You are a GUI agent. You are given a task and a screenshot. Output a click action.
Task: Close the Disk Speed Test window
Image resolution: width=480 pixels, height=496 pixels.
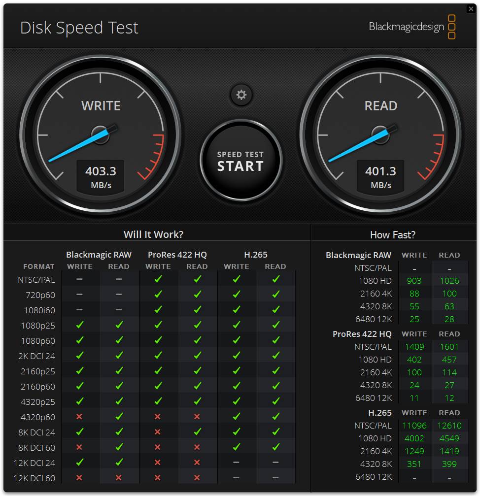471,9
